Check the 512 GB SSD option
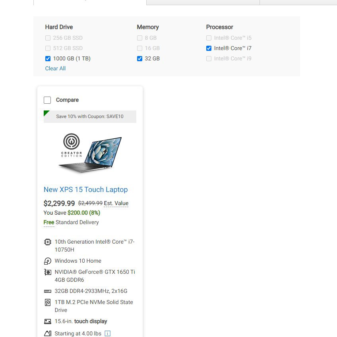 tap(48, 48)
